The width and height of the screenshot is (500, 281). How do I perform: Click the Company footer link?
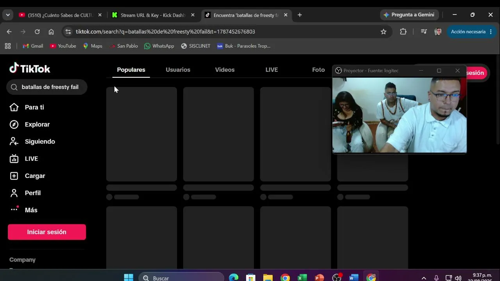pos(23,260)
